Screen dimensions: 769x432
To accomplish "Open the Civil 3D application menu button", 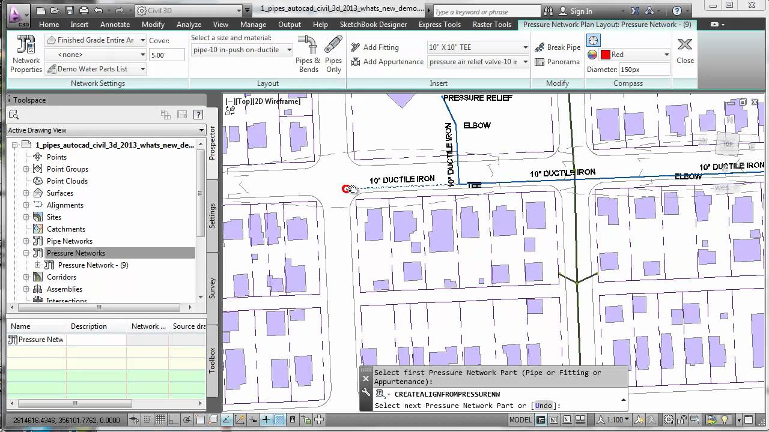I will [17, 16].
